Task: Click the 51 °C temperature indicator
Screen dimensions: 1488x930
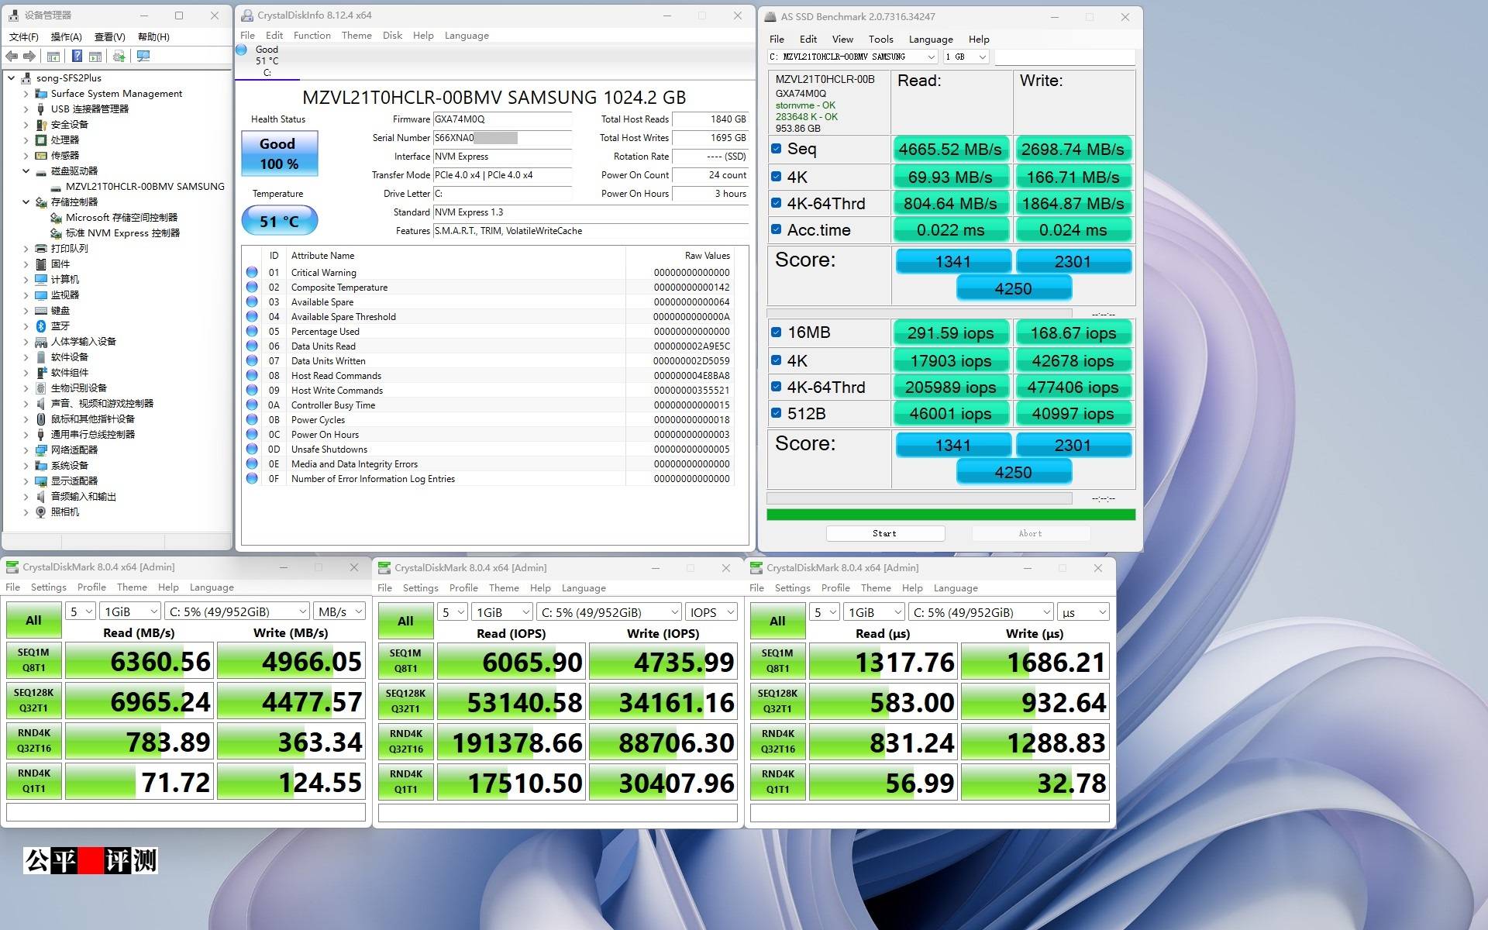Action: tap(279, 222)
